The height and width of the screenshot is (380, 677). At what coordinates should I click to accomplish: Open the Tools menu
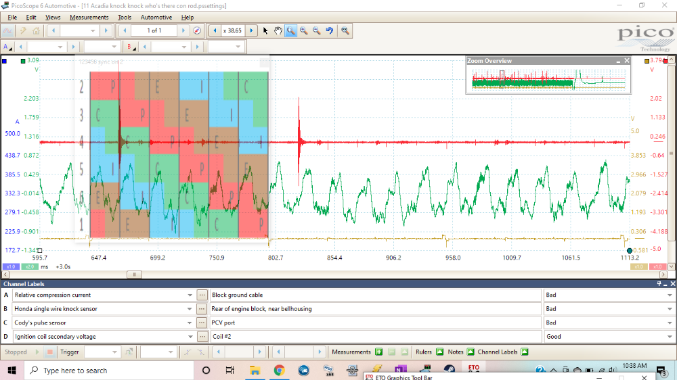[x=125, y=18]
